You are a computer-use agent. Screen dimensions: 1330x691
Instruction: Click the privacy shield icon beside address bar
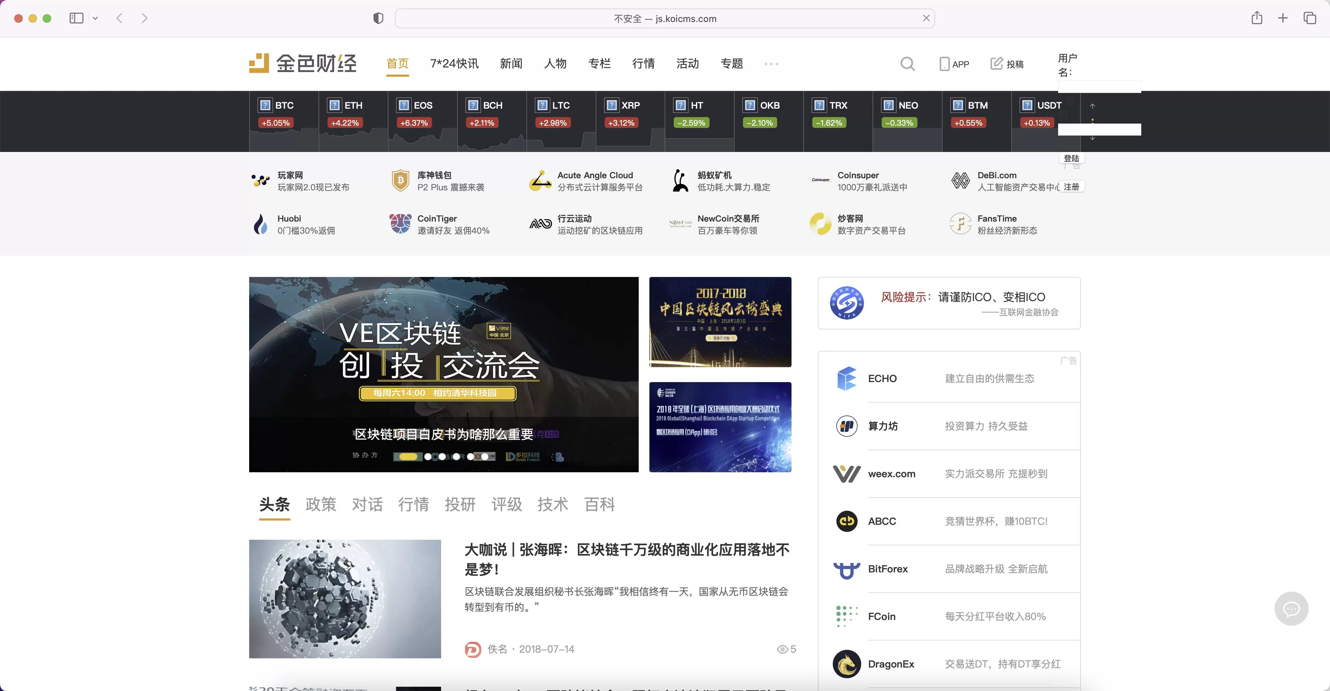(378, 18)
